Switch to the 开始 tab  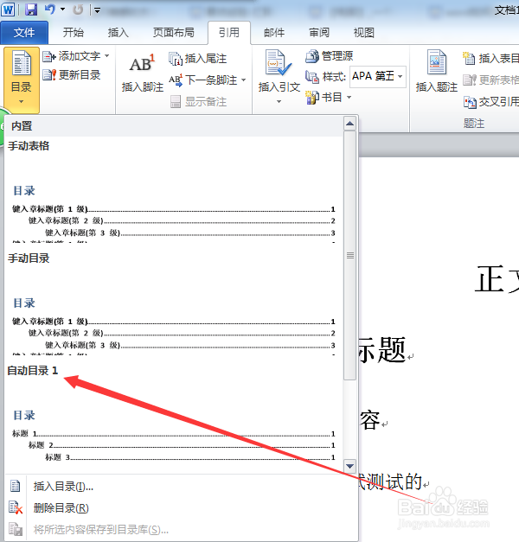point(73,33)
